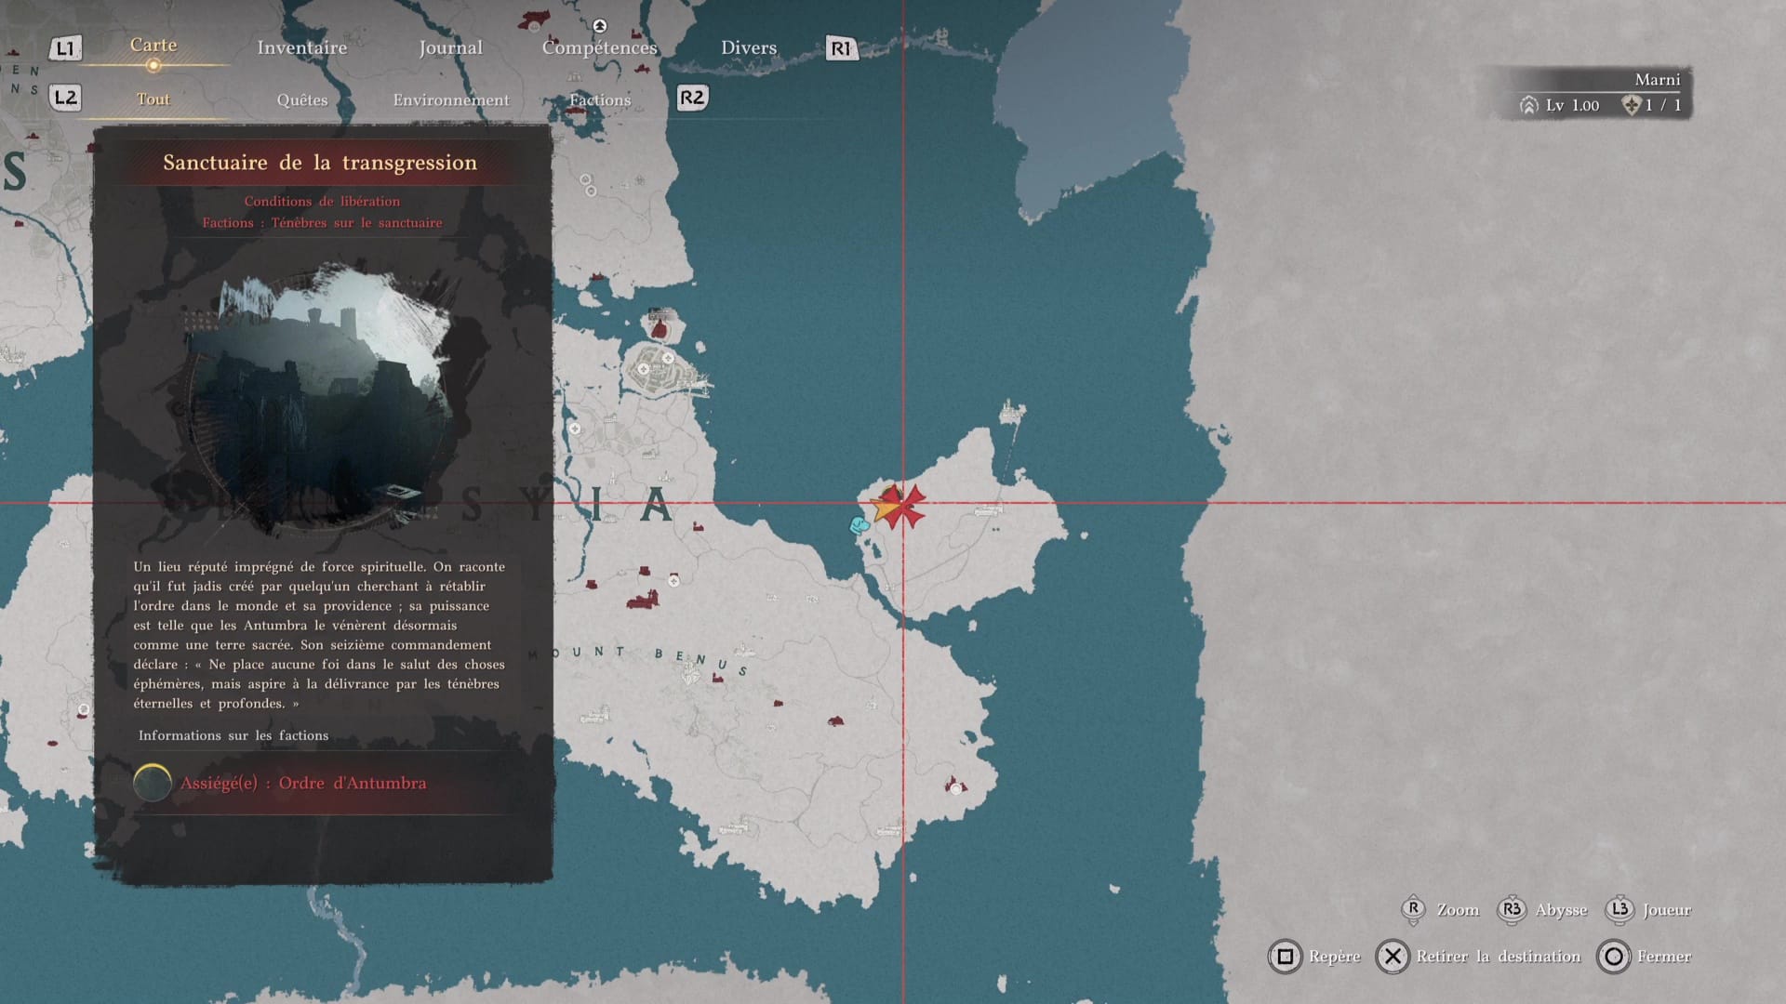Click the R3 Abysse stick icon
Viewport: 1786px width, 1004px height.
click(x=1512, y=909)
